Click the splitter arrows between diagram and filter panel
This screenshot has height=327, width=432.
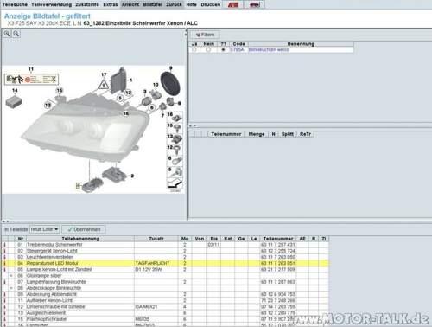coord(186,34)
